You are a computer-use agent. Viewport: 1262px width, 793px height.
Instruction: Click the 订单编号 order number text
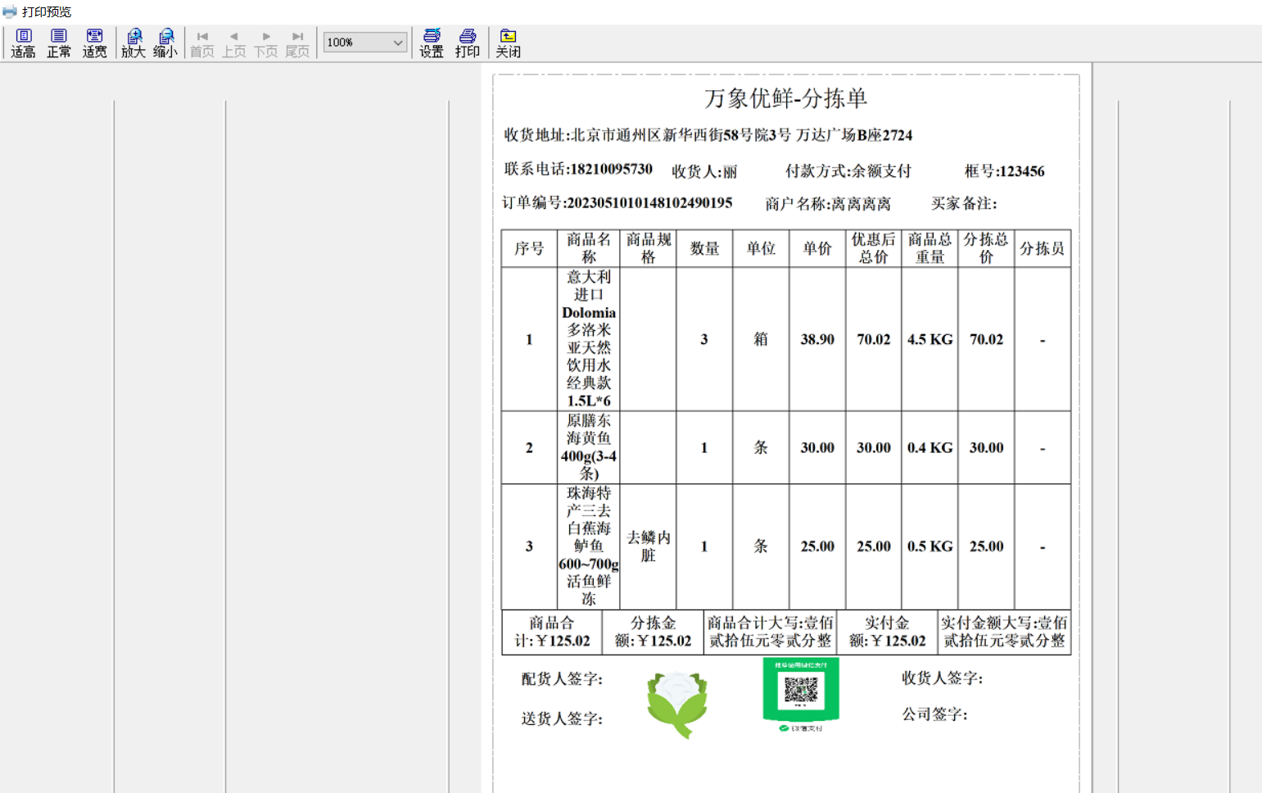tap(617, 203)
